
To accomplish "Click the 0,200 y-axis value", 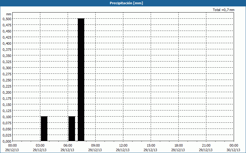I will (7, 92).
